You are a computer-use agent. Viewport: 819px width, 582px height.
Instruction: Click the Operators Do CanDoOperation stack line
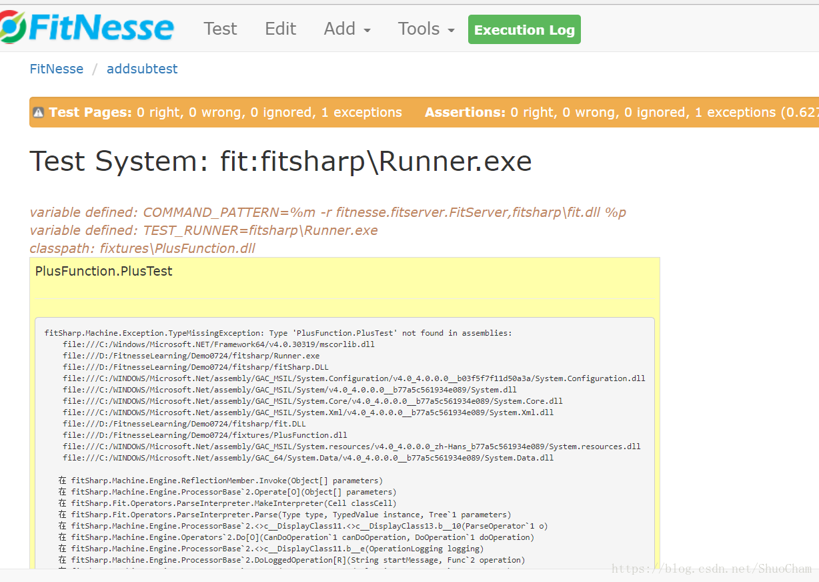(296, 537)
